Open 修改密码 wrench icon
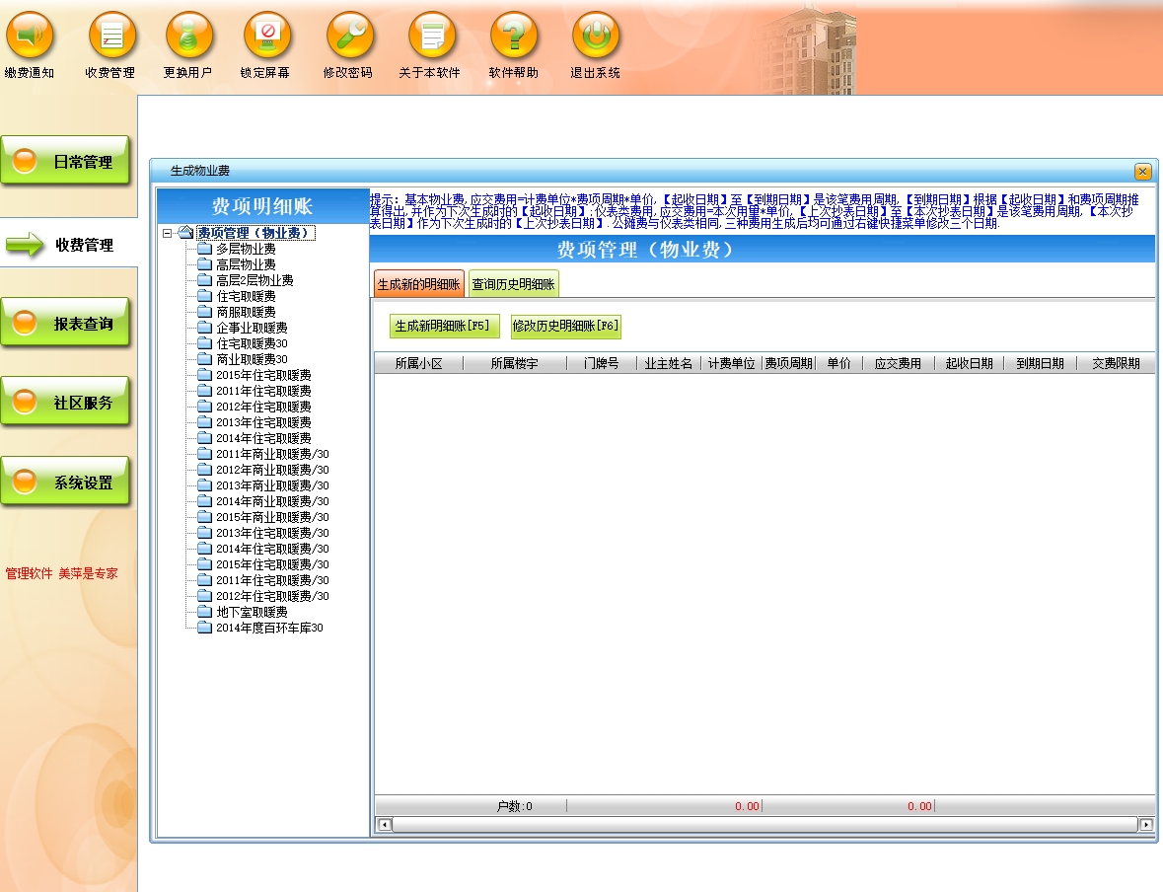This screenshot has height=892, width=1163. tap(349, 37)
